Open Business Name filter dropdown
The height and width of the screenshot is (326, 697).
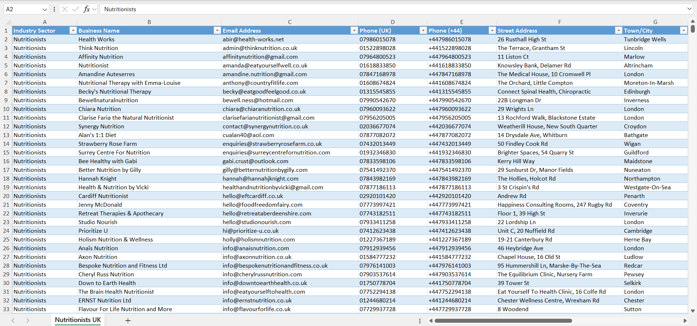point(217,30)
